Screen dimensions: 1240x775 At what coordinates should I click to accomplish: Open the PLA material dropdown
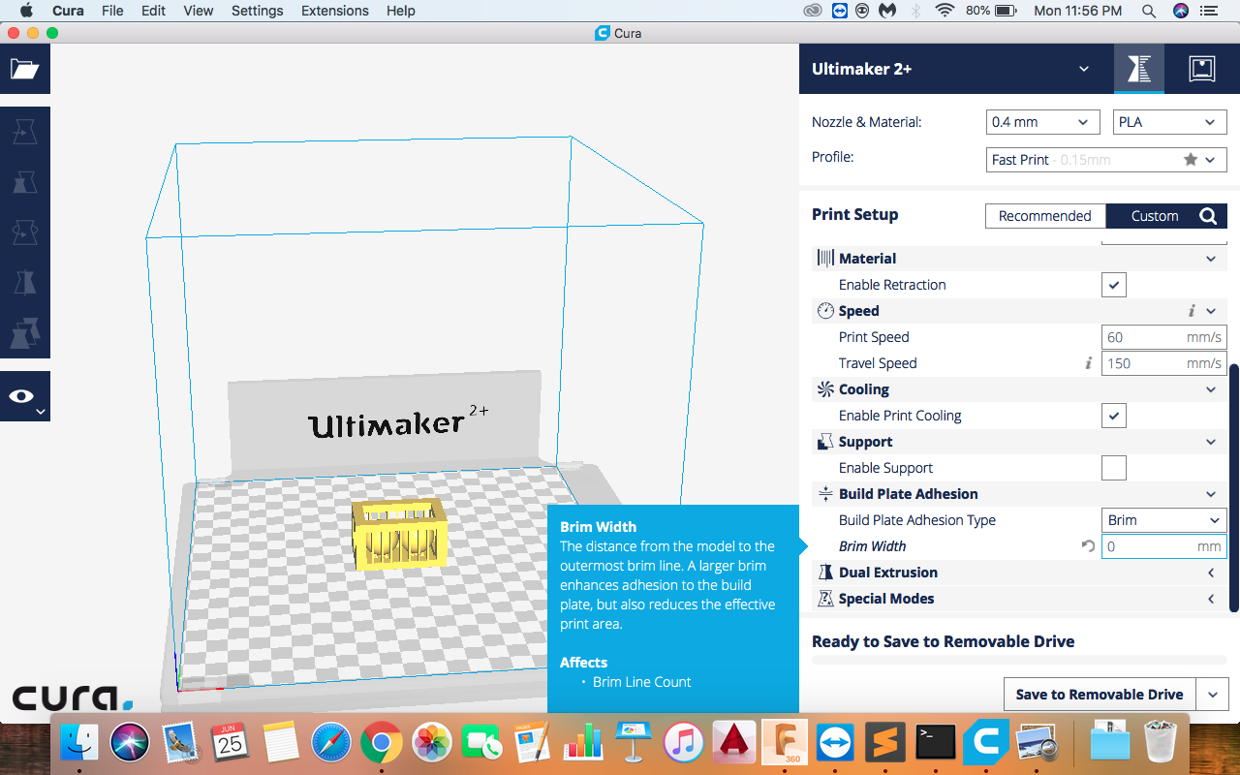tap(1170, 122)
